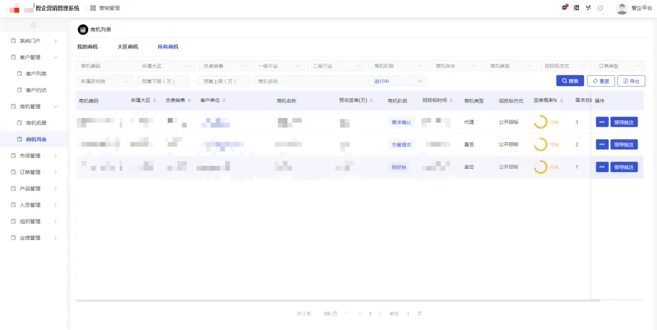The width and height of the screenshot is (657, 330).
Task: Click the power logout icon
Action: coord(600,8)
